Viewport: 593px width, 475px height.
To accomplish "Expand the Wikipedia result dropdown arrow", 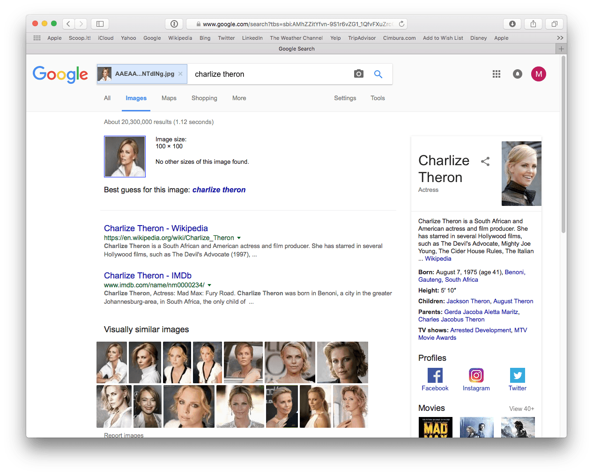I will coord(239,238).
